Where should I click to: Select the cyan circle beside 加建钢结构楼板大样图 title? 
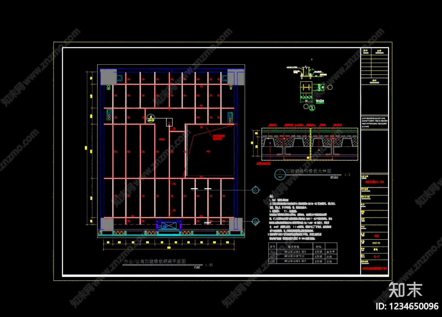[x=280, y=174]
